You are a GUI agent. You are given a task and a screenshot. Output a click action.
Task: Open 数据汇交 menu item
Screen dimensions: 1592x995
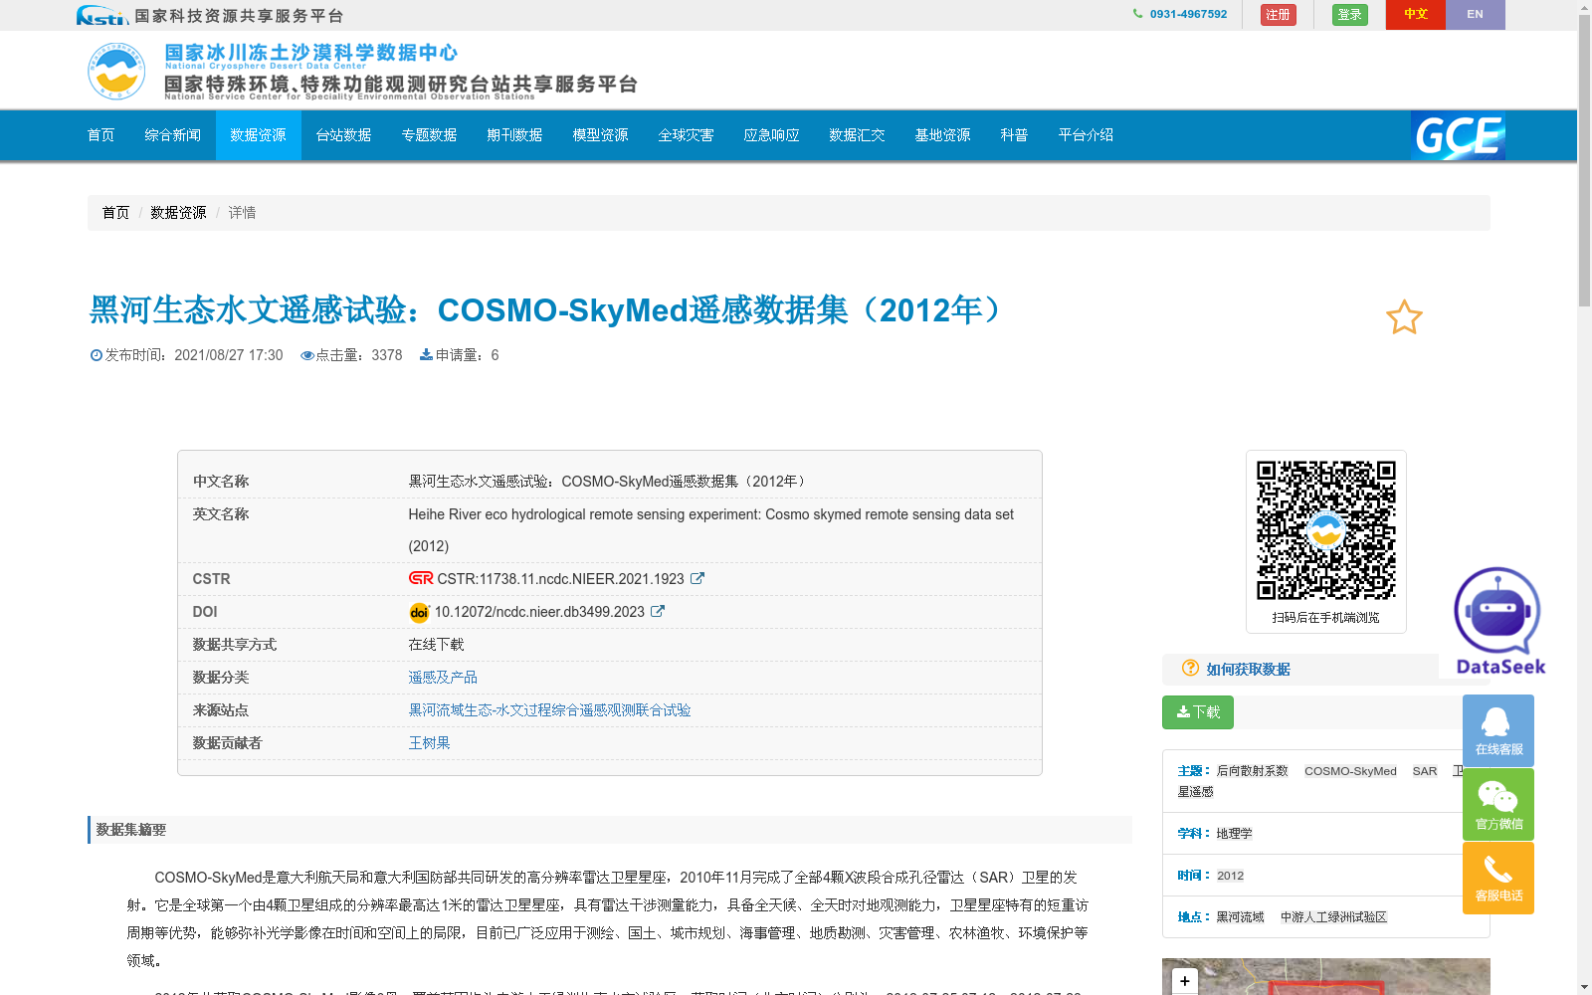857,135
